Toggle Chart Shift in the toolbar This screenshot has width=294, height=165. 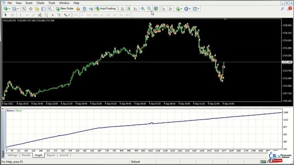(170, 9)
